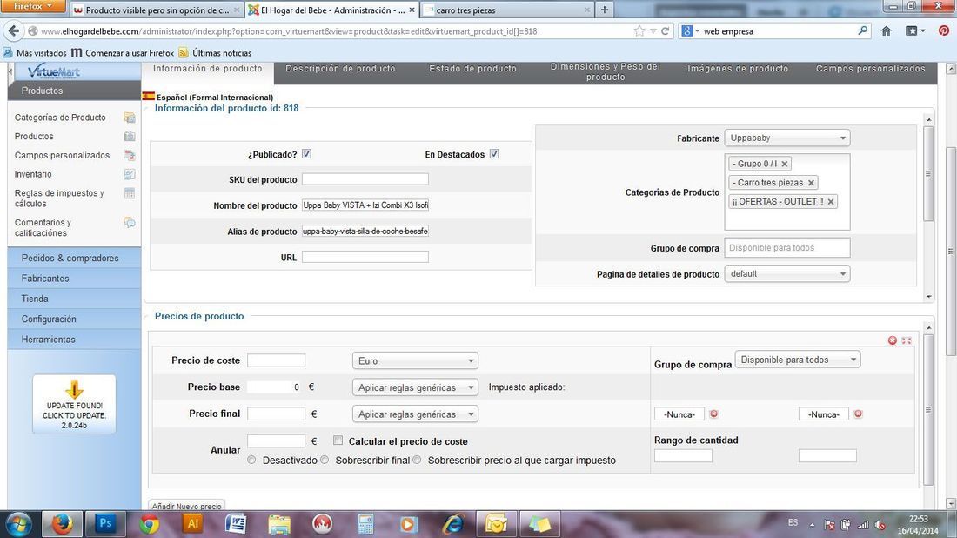Open Categorías de Producto sidebar icon
The image size is (957, 538).
click(x=130, y=118)
